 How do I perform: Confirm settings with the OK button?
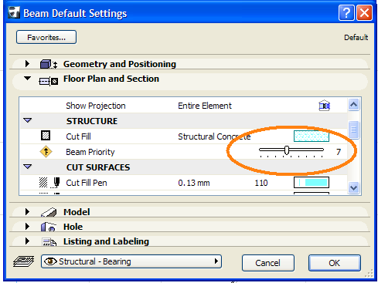(335, 263)
